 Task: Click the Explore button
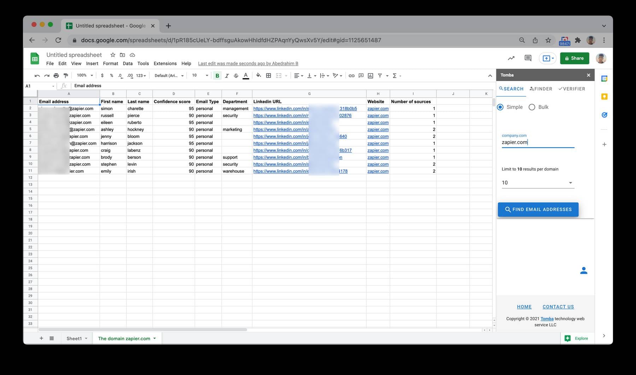coord(577,338)
